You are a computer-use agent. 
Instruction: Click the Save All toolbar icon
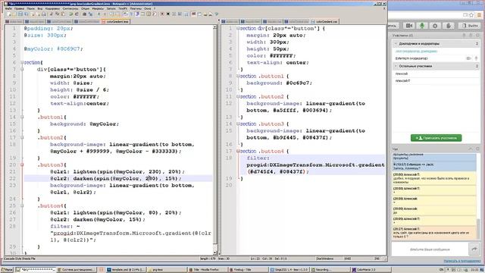pyautogui.click(x=27, y=14)
